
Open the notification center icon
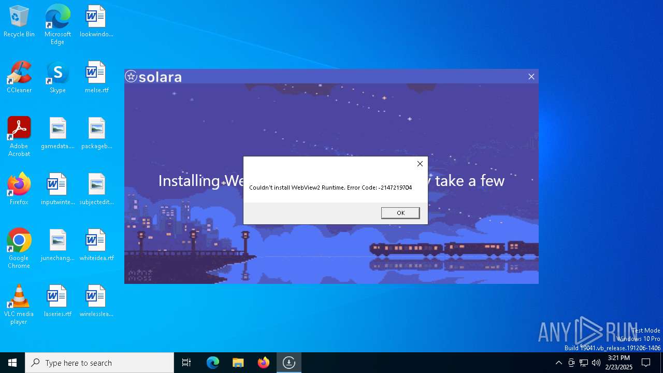coord(646,363)
